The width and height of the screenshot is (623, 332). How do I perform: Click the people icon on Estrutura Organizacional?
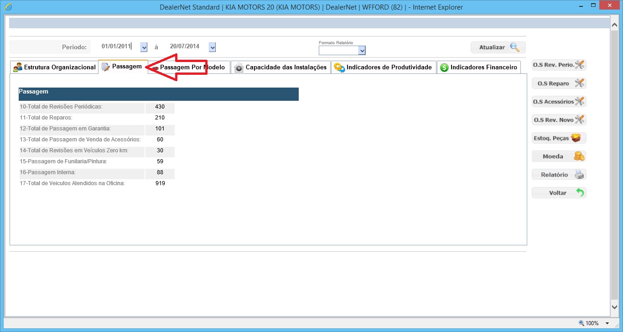pyautogui.click(x=17, y=67)
